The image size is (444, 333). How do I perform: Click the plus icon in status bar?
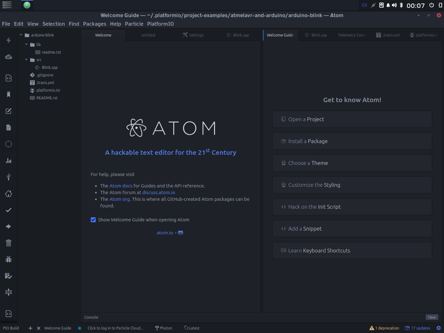(x=30, y=328)
